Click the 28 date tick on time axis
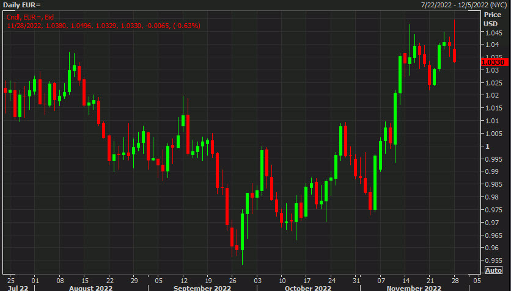Viewport: 511px width, 291px height. pyautogui.click(x=455, y=280)
